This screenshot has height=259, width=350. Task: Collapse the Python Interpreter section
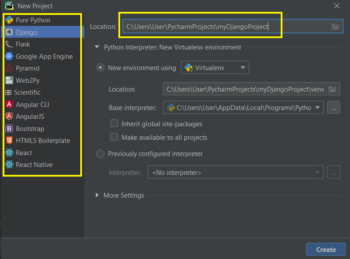point(97,47)
